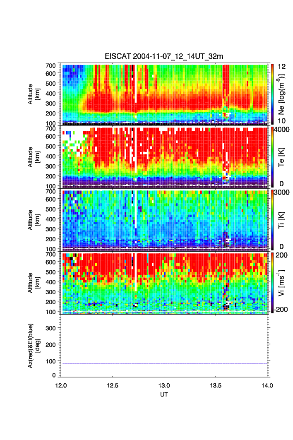Click the Vi ion velocity colorbar

coord(273,282)
